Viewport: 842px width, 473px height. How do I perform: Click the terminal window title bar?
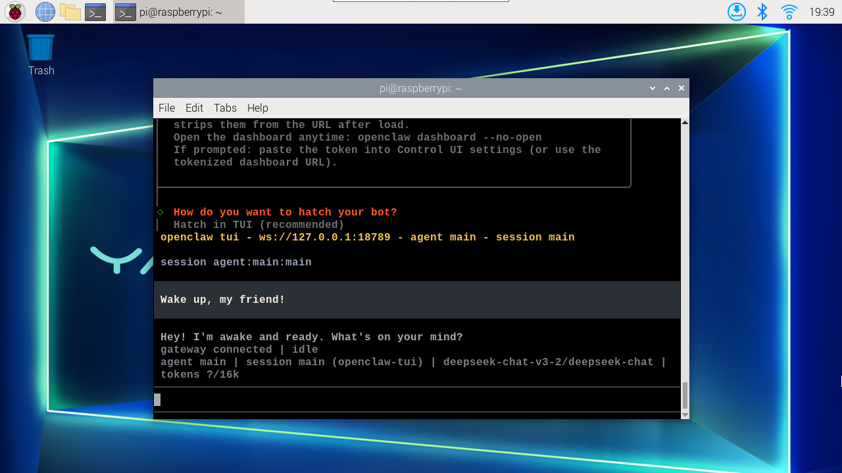click(421, 88)
